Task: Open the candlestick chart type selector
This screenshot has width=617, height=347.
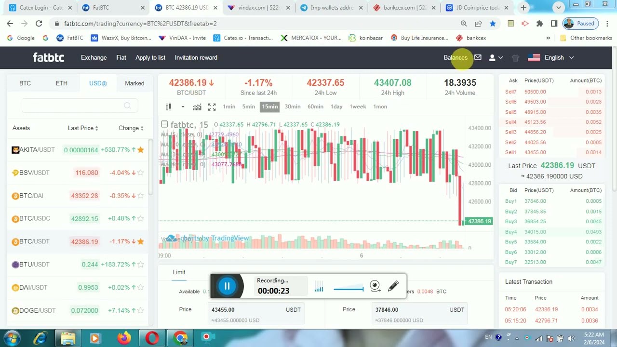Action: tap(168, 107)
